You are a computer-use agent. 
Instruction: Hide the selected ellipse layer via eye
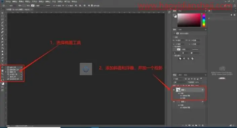tap(174, 90)
